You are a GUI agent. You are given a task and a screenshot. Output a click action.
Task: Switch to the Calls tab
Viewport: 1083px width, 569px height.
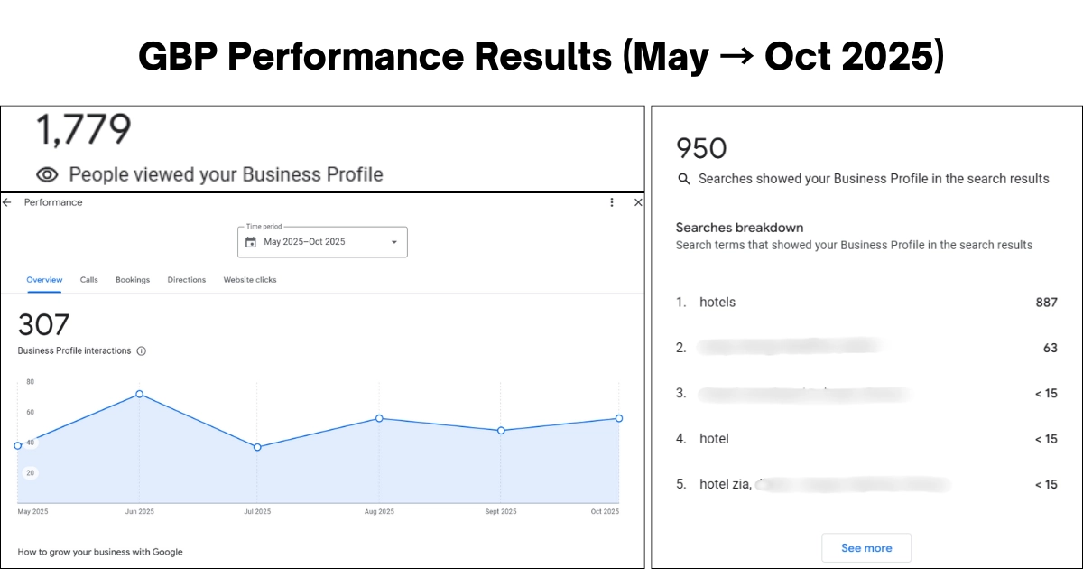tap(88, 280)
